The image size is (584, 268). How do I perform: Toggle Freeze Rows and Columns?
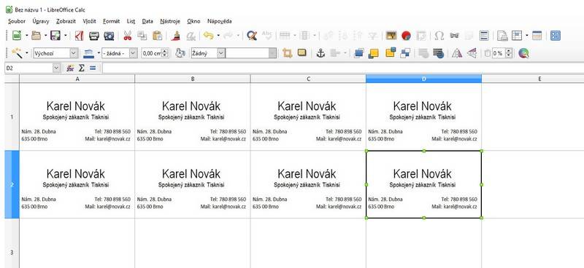pyautogui.click(x=517, y=36)
